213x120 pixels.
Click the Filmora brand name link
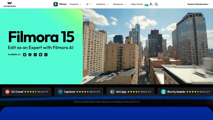[x=63, y=4]
